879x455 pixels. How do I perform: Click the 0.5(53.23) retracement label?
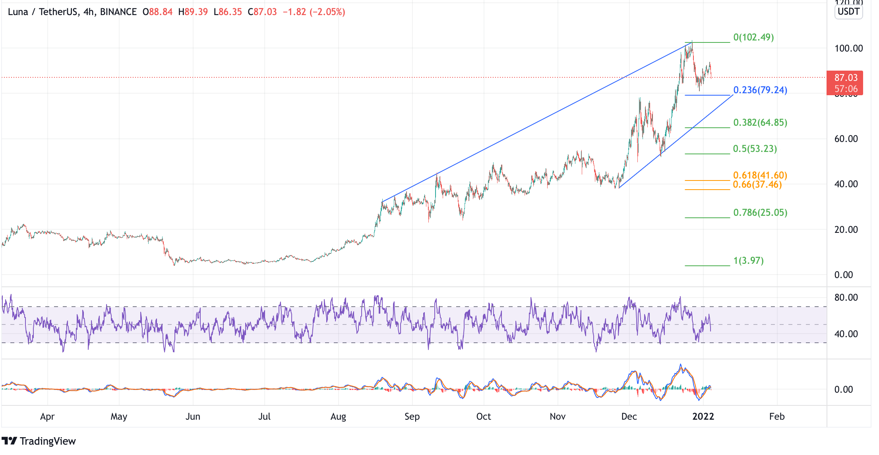tap(755, 149)
